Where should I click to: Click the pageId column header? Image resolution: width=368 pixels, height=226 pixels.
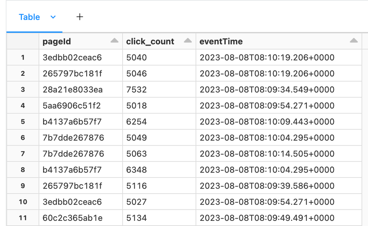pyautogui.click(x=57, y=42)
